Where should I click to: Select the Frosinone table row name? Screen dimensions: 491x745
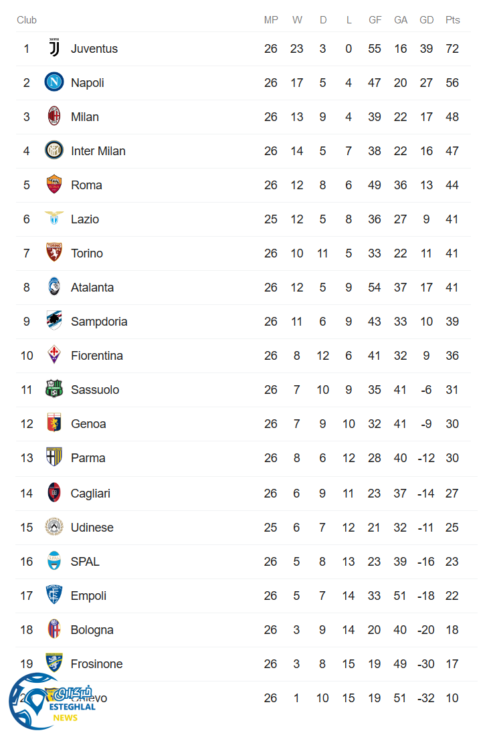(x=96, y=664)
